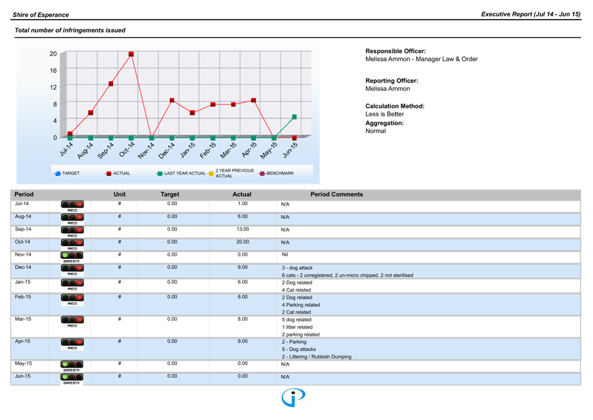The width and height of the screenshot is (593, 420).
Task: Click the '1 litter related' comment
Action: click(297, 327)
